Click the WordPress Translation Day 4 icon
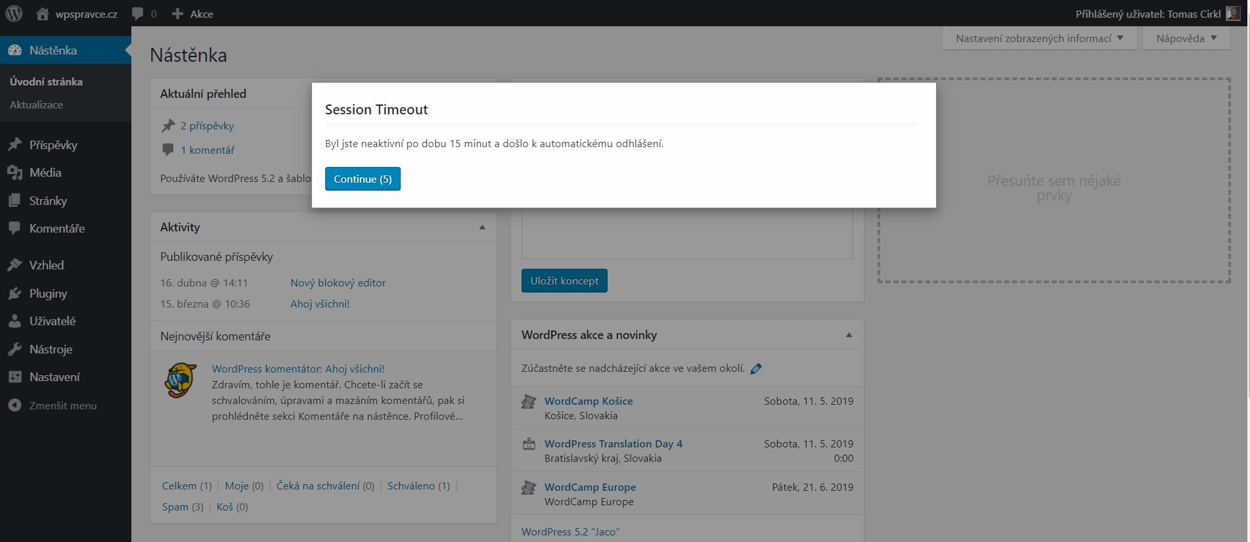The height and width of the screenshot is (542, 1250). click(x=529, y=444)
